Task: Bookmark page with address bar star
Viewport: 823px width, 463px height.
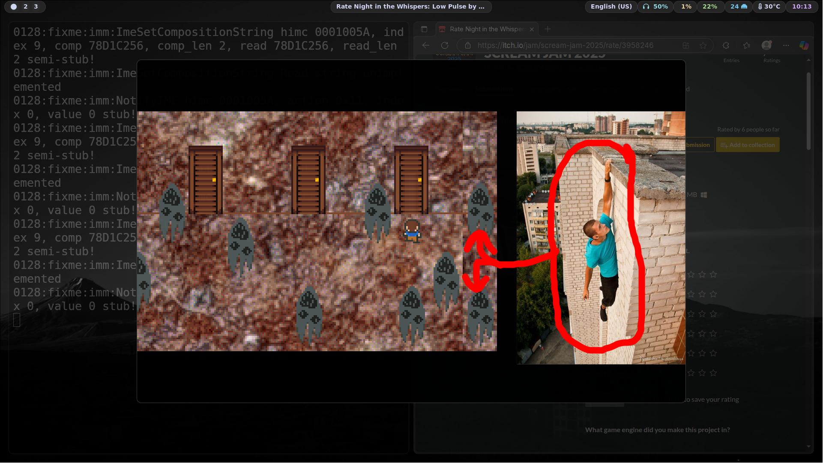Action: pos(703,45)
